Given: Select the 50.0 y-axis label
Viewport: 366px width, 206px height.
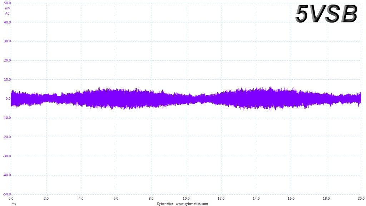Looking at the screenshot, I should 8,3.
